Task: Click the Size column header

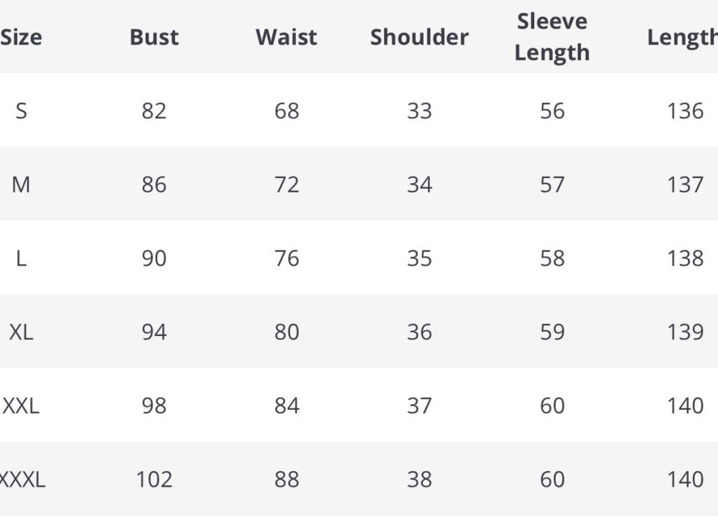Action: click(21, 37)
